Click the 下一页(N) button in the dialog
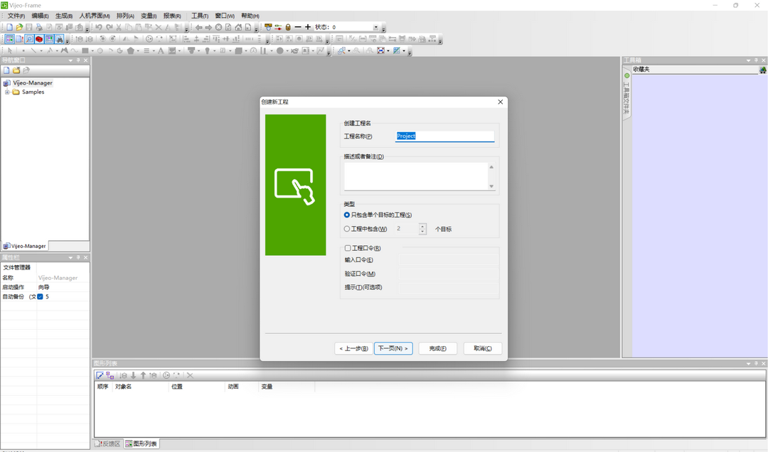768x452 pixels. [393, 348]
